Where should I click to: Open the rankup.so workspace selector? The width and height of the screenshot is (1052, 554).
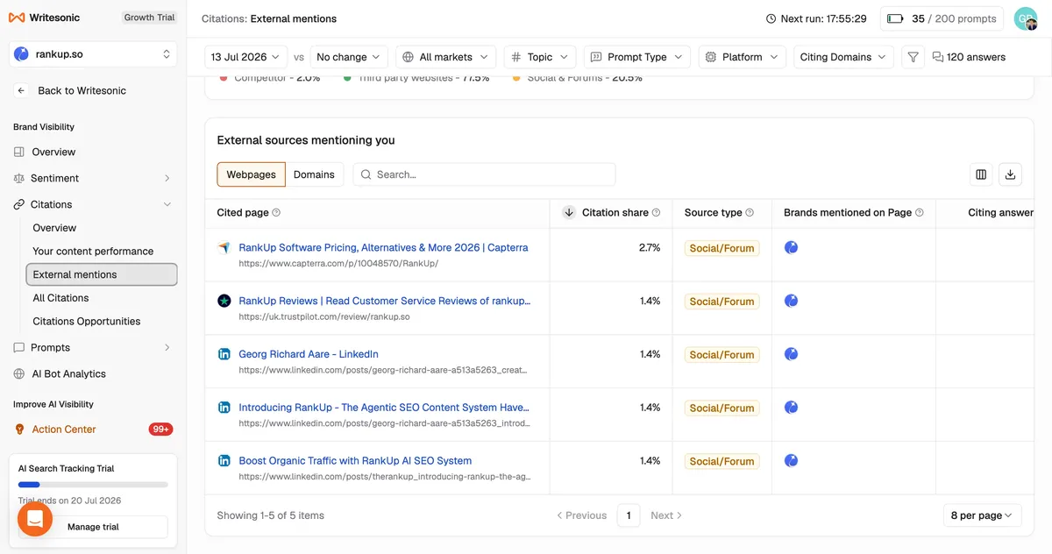[x=93, y=54]
